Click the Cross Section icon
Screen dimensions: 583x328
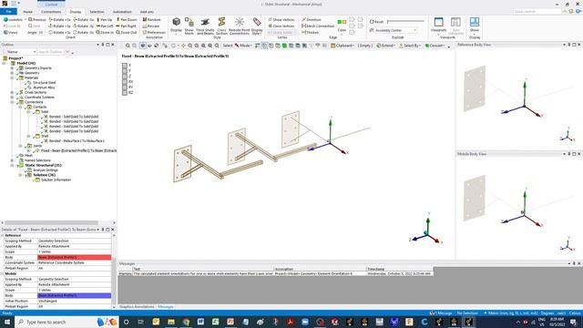pos(221,22)
